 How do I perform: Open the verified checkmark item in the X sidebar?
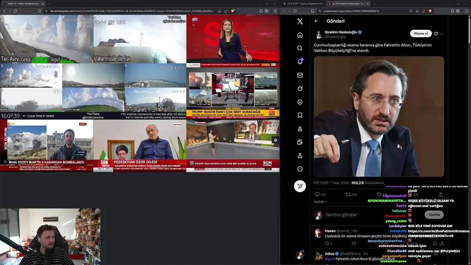(300, 102)
